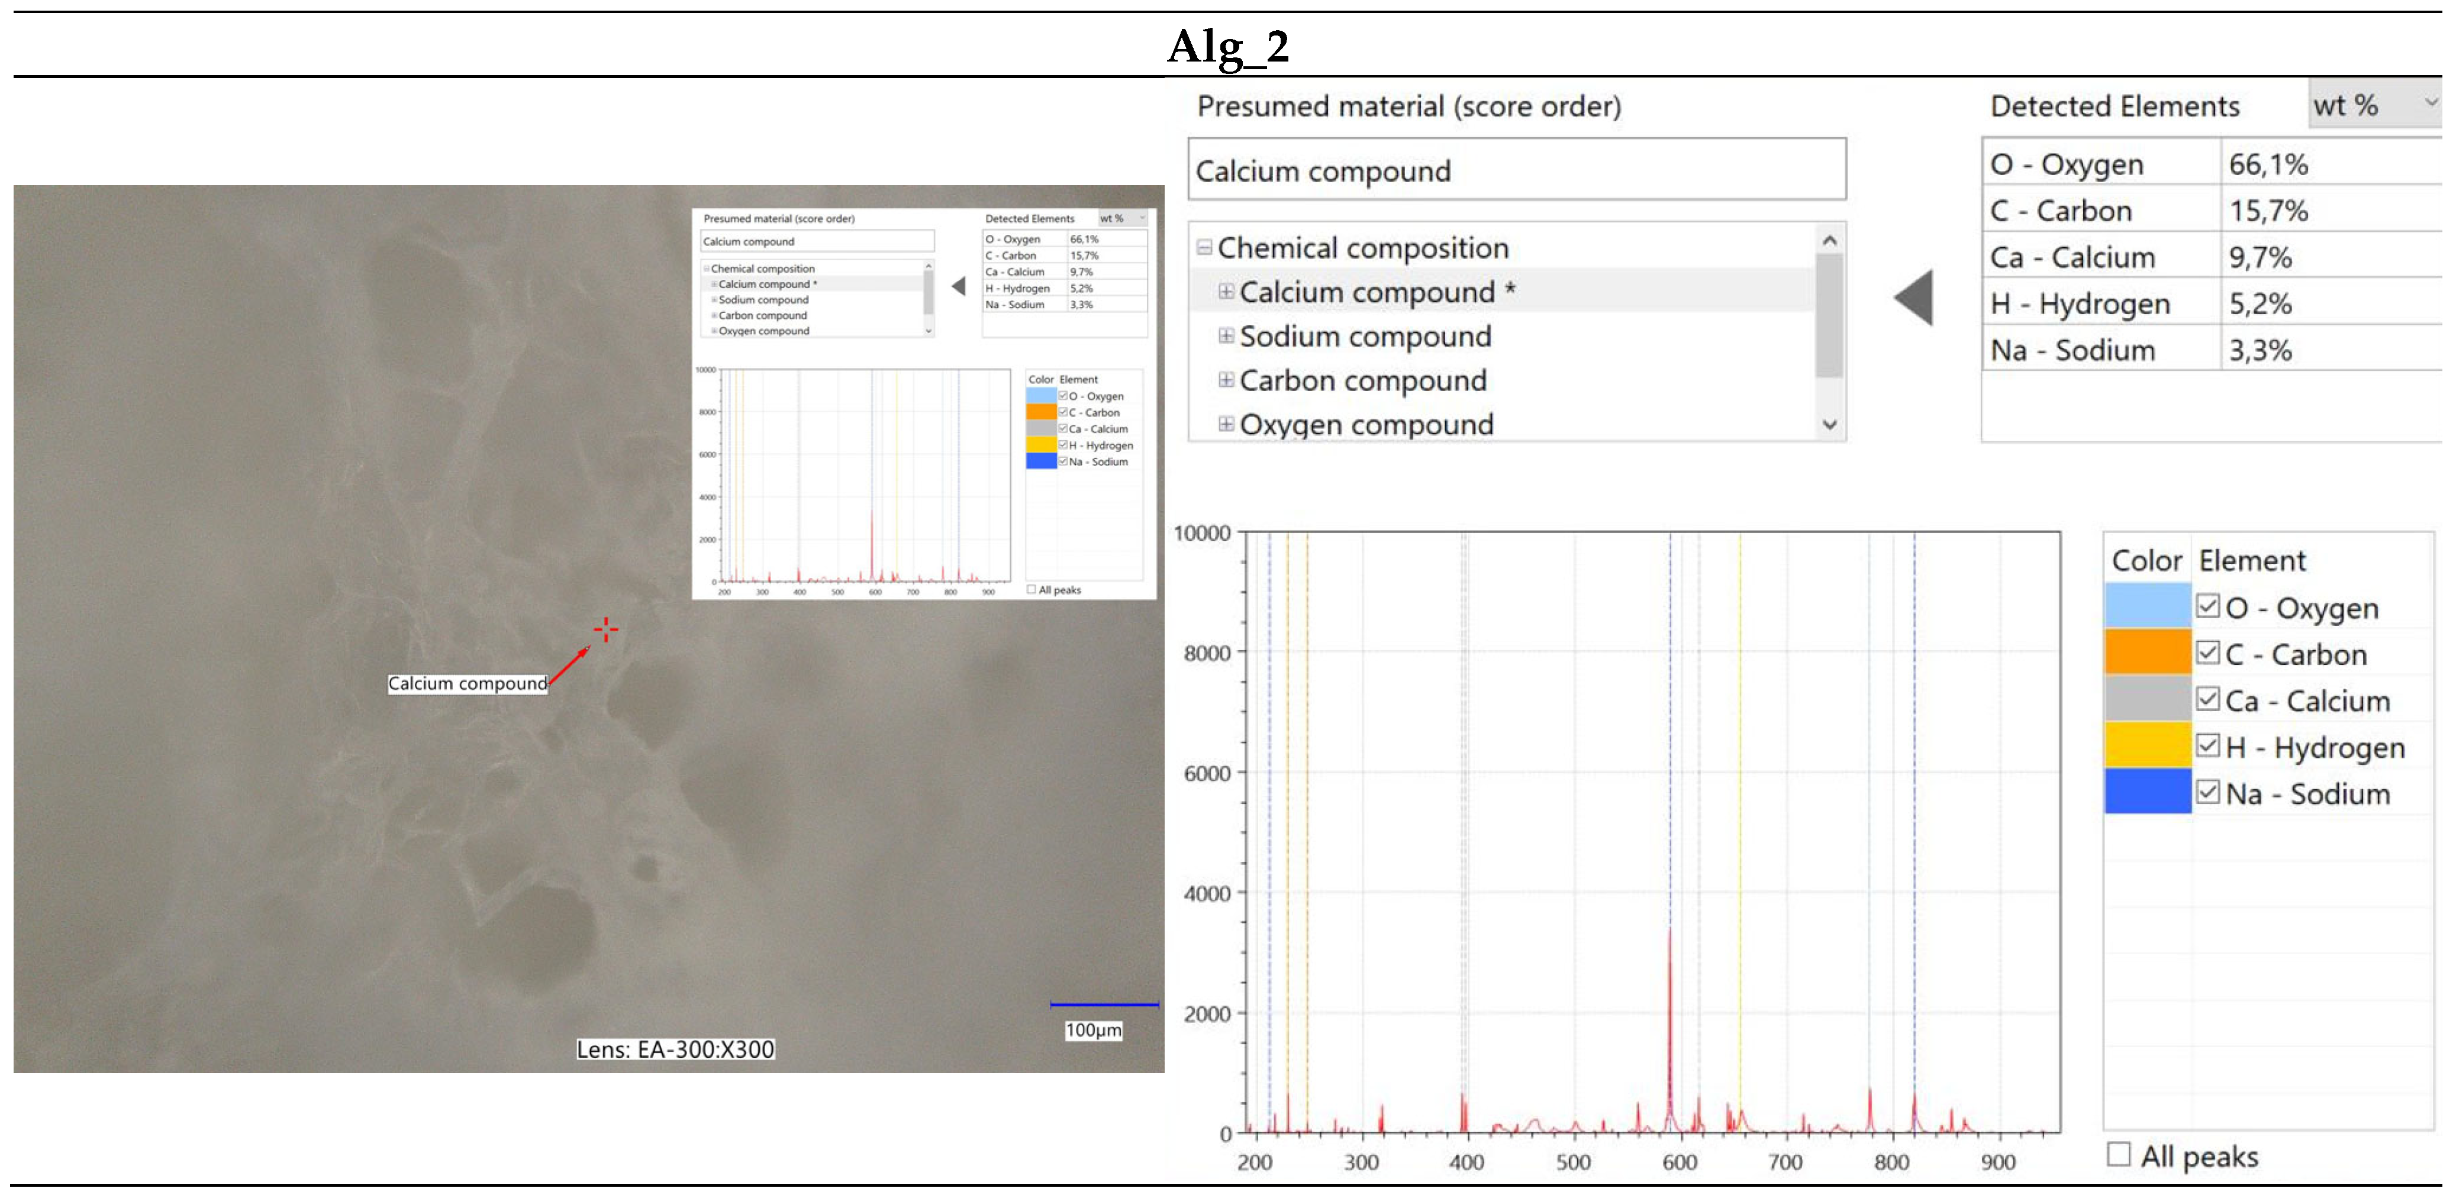This screenshot has height=1198, width=2456.
Task: Toggle the Ca - Calcium checkbox
Action: click(2207, 699)
